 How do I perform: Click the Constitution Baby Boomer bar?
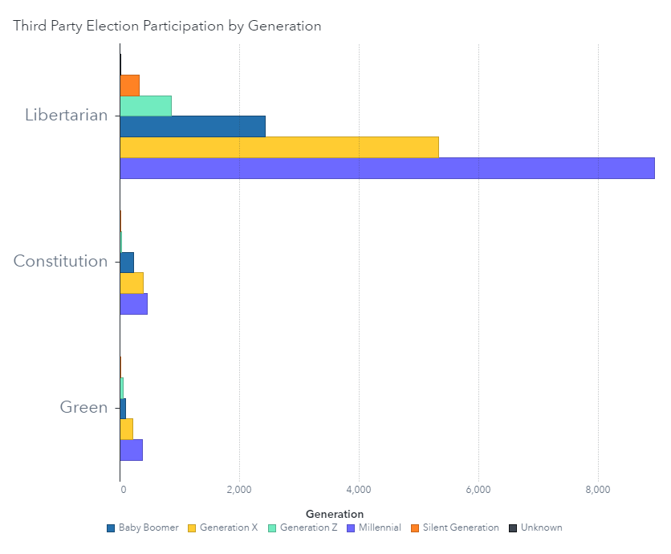click(127, 263)
